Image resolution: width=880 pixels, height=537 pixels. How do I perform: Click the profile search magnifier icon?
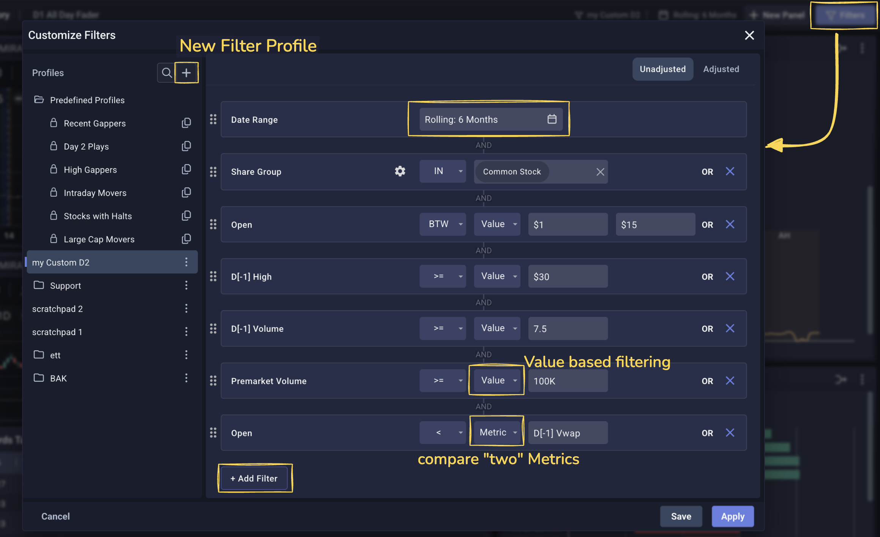click(166, 72)
